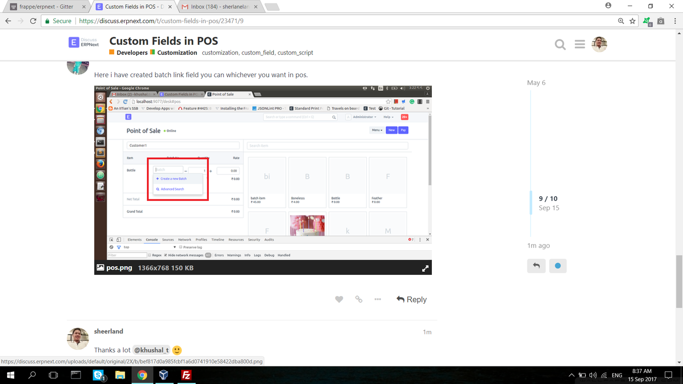The image size is (683, 384).
Task: Close the Gitter tab
Action: 84,7
